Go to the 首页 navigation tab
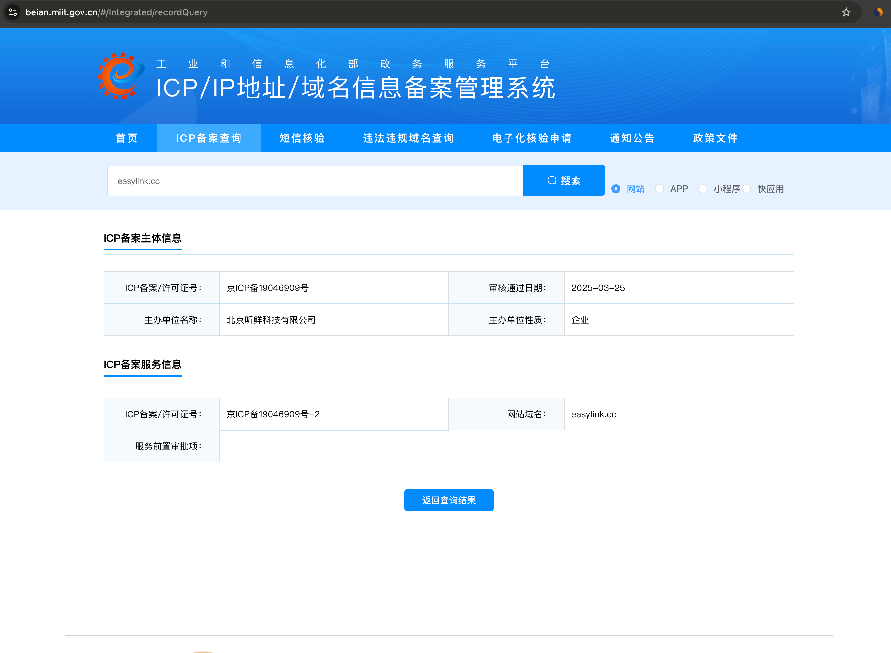Viewport: 891px width, 653px height. coord(127,138)
